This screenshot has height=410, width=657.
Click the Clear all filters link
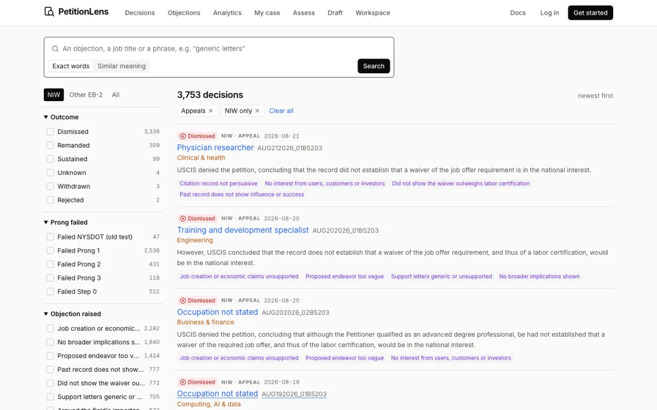(x=281, y=110)
